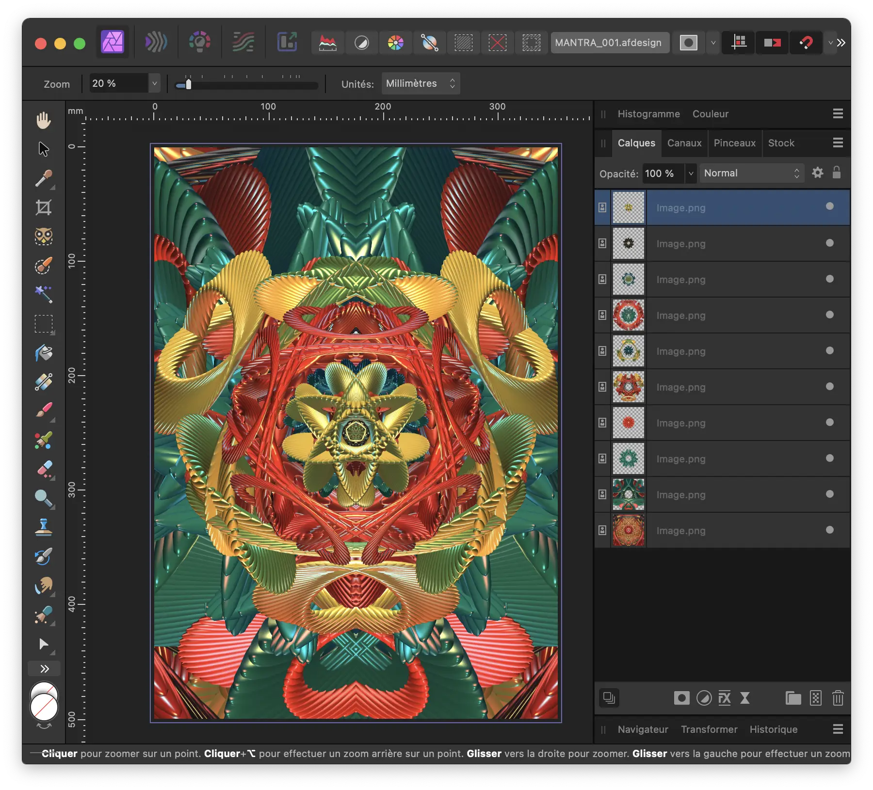Toggle visibility of the last Image.png layer

(830, 530)
